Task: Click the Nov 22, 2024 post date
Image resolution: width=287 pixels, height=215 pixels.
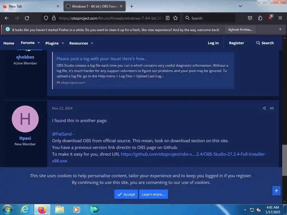Action: [62, 108]
